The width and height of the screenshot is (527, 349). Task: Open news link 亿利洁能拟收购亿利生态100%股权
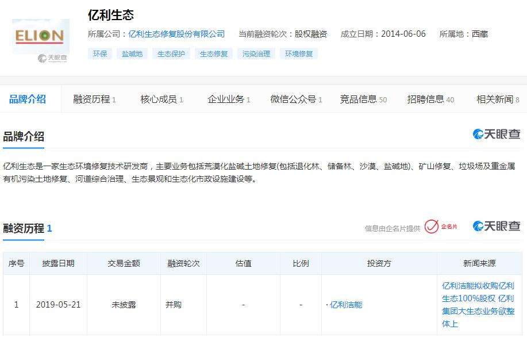[x=478, y=305]
